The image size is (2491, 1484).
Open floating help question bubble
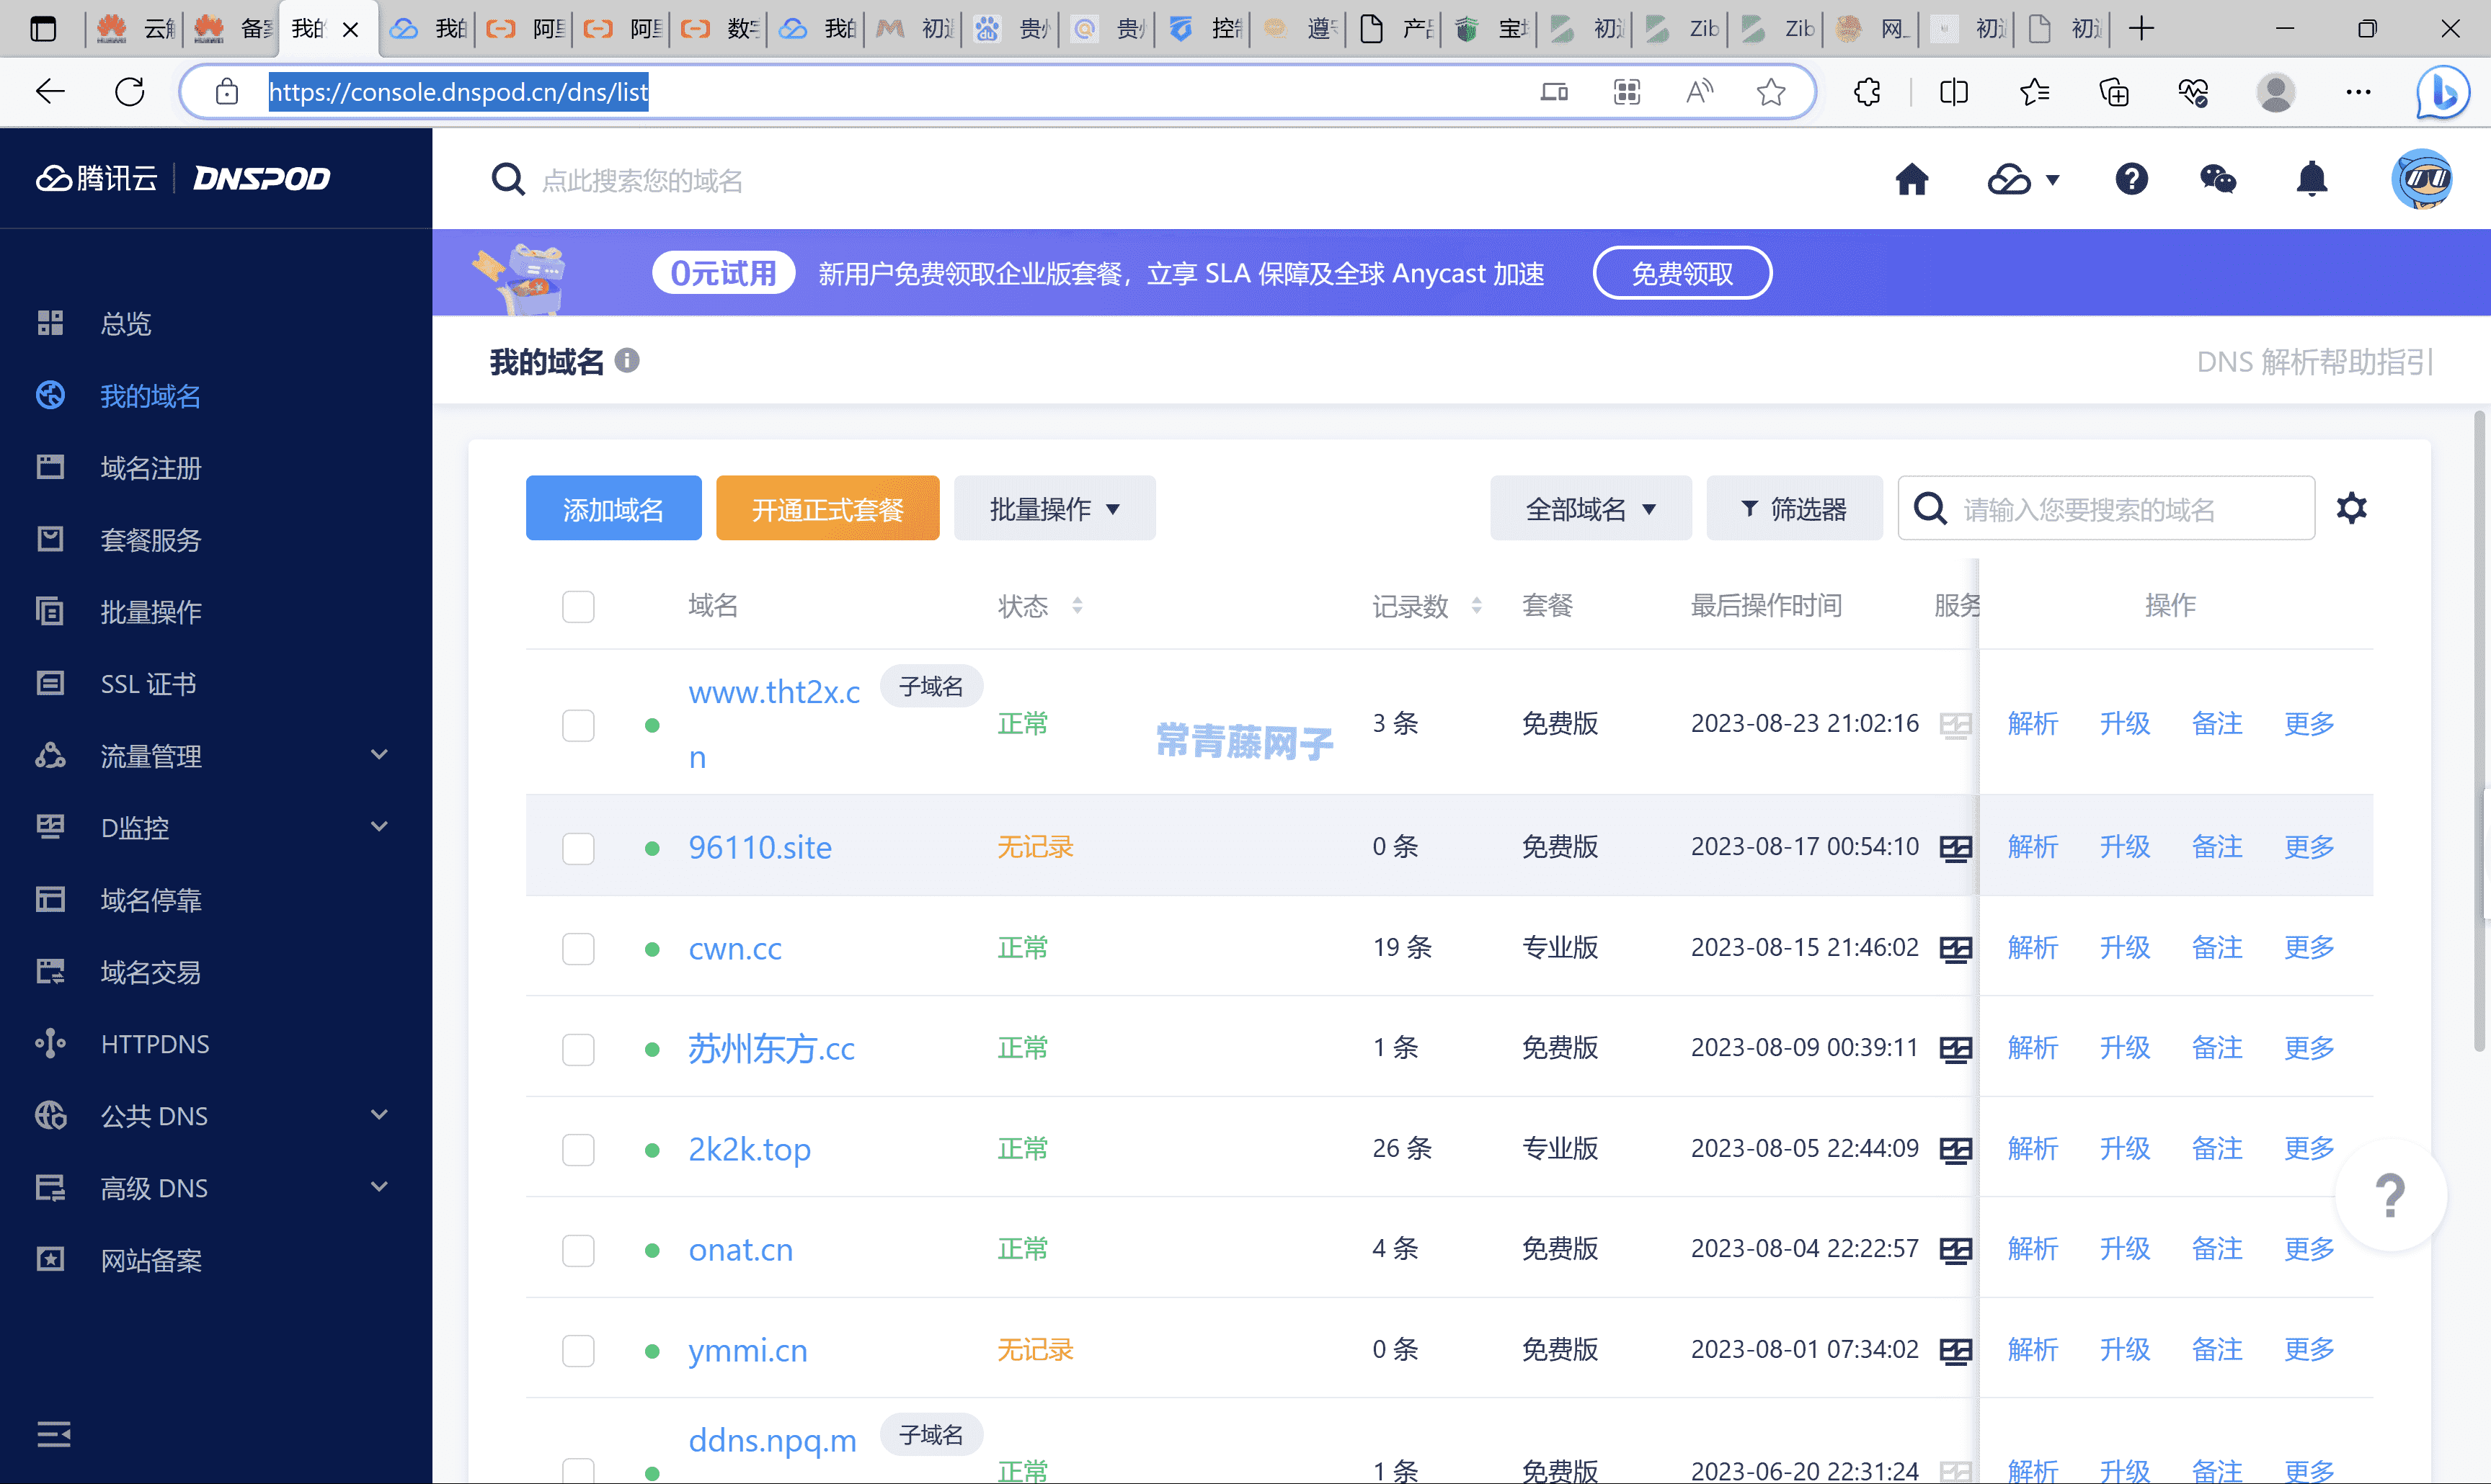click(x=2390, y=1195)
